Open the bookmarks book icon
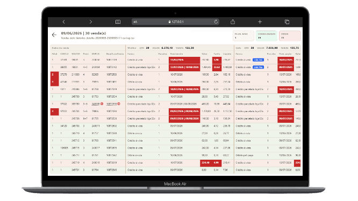 coord(118,22)
